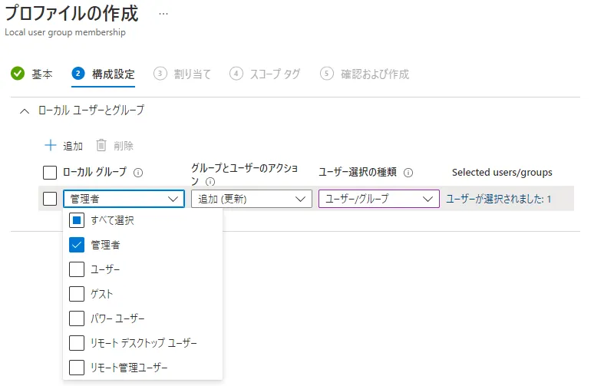The height and width of the screenshot is (386, 604).
Task: Open the ellipsis menu beside プロファイルの作成
Action: click(x=163, y=14)
